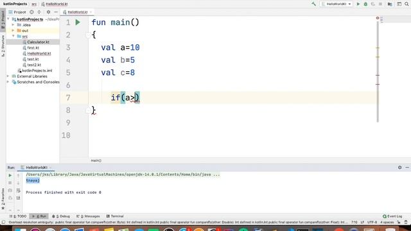411x231 pixels.
Task: Click the gutter run arrow beside main()
Action: click(78, 22)
